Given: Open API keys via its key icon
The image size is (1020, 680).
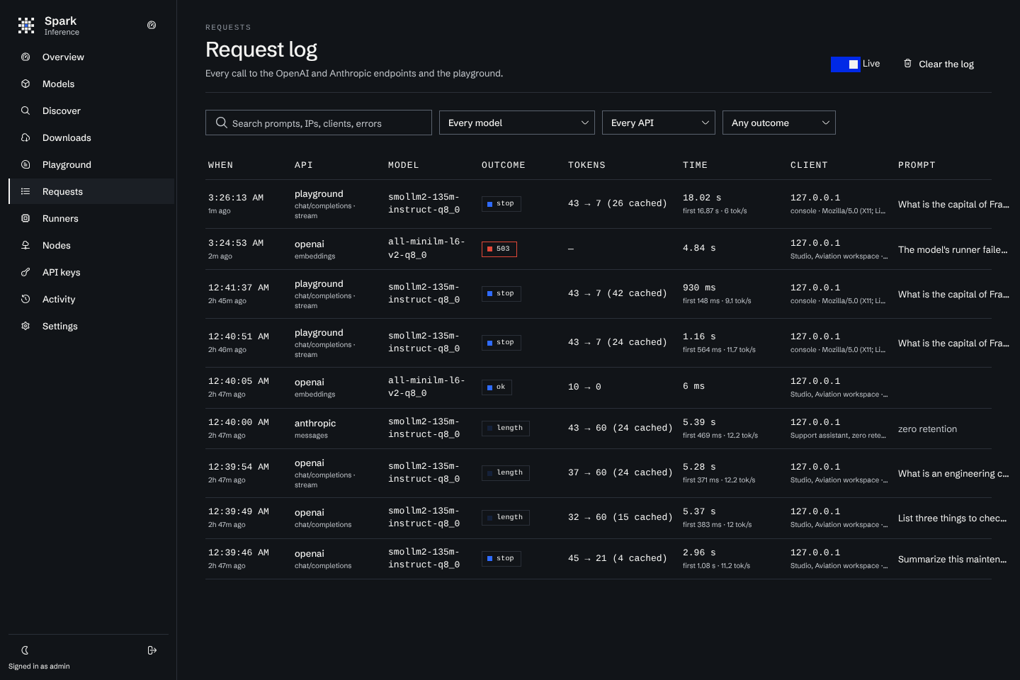Looking at the screenshot, I should pos(25,272).
